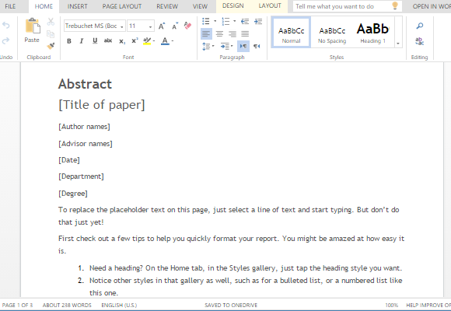Click the Numbering list icon
This screenshot has width=451, height=311.
tap(226, 21)
